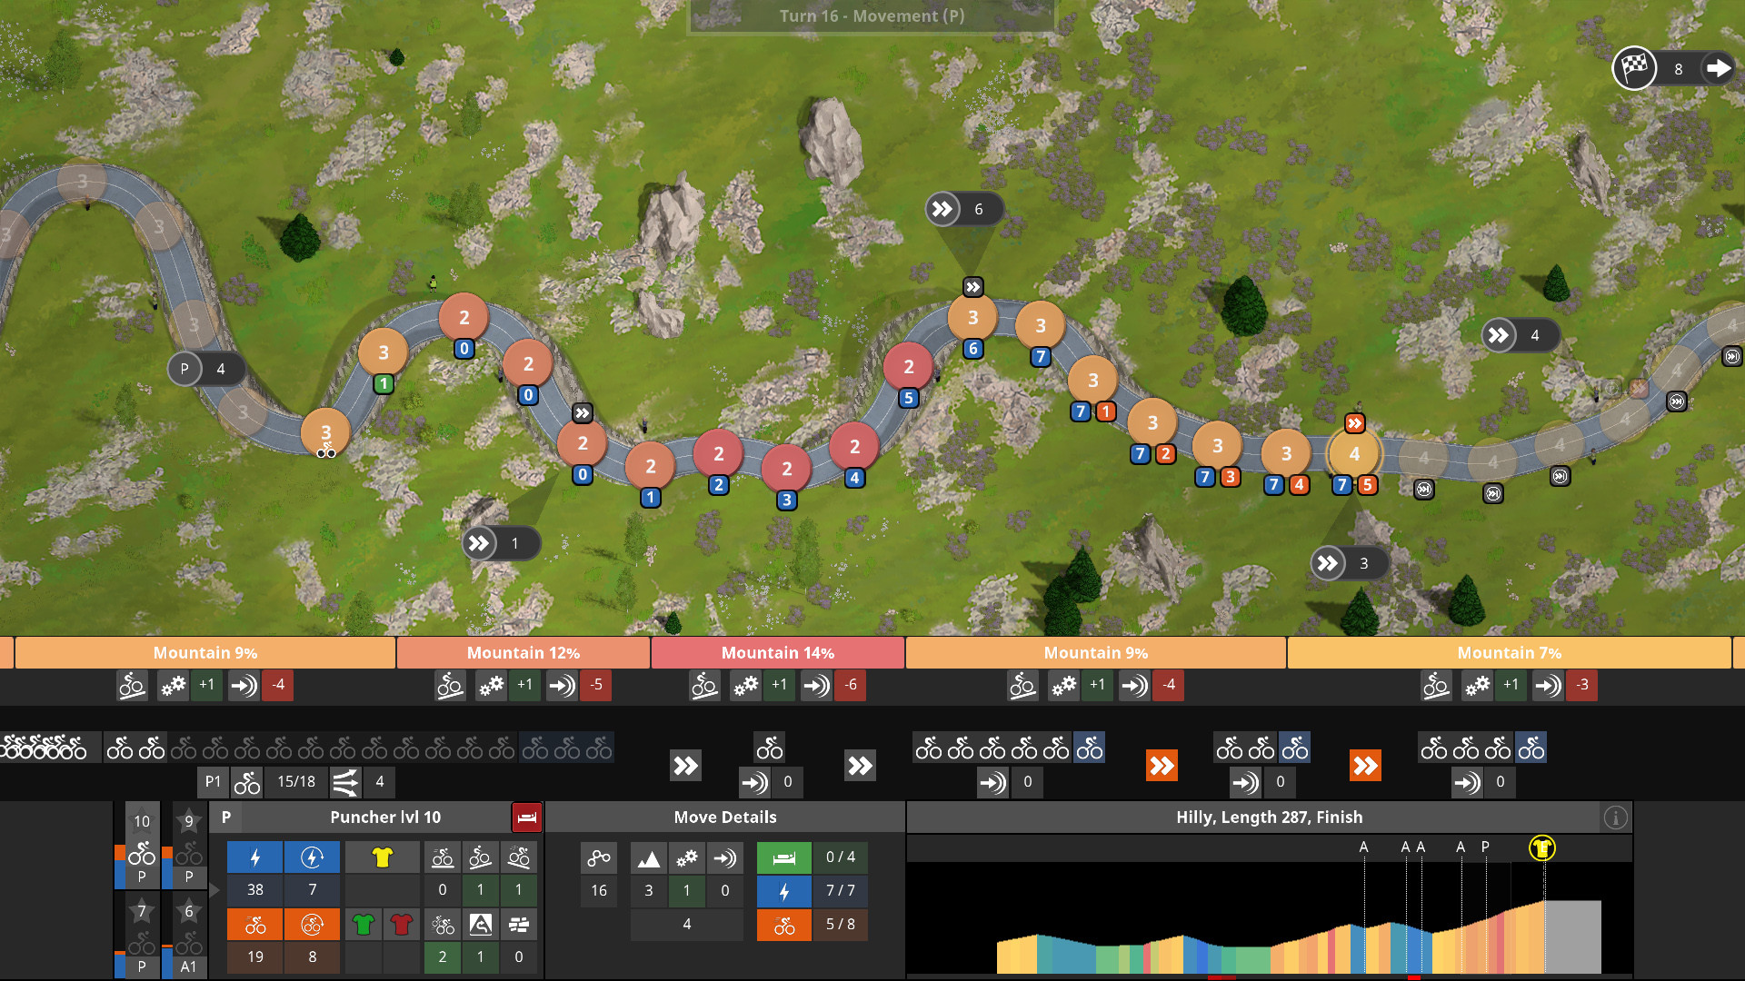Toggle the green recovery bed indicator showing 0/4
The image size is (1745, 981).
point(783,857)
